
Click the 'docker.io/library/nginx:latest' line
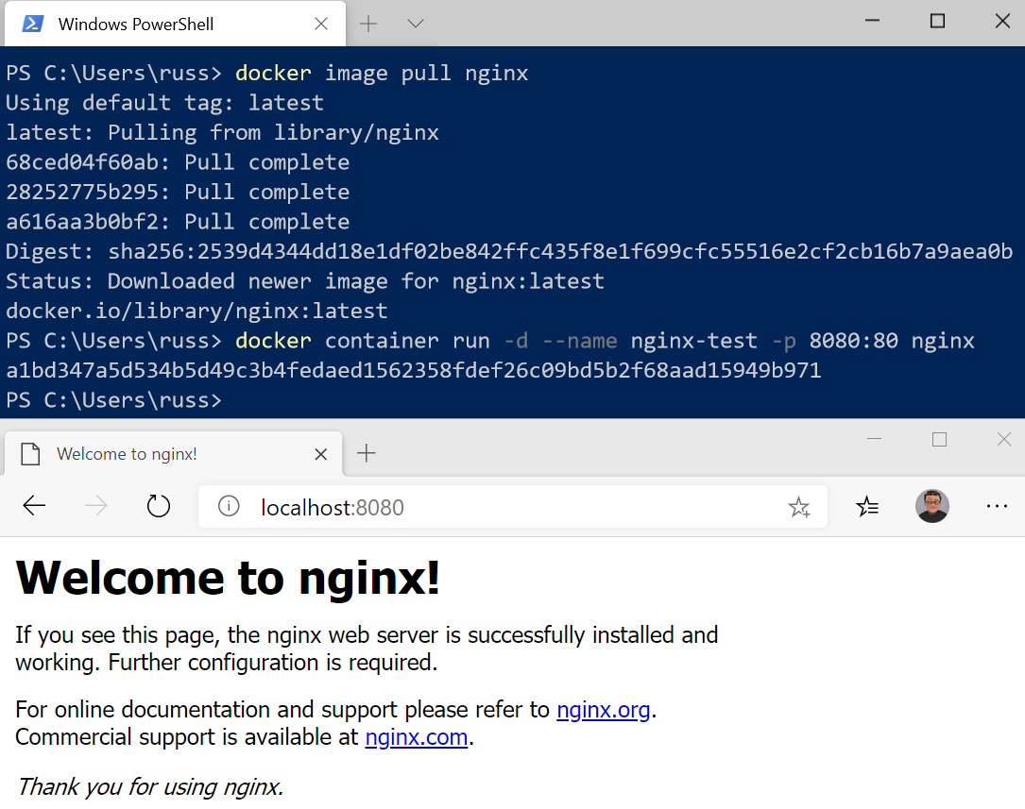(x=196, y=312)
